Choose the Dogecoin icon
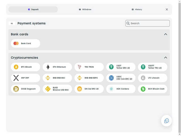 16,89
